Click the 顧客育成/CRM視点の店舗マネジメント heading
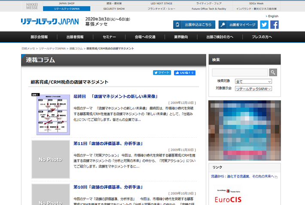Viewport: 305px width, 205px height. coord(70,82)
